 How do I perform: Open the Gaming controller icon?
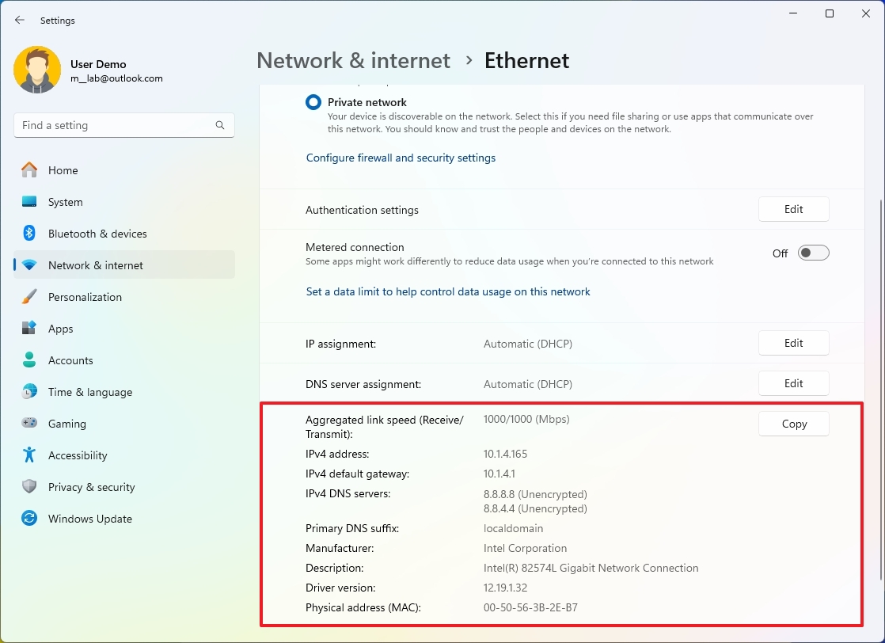(29, 424)
